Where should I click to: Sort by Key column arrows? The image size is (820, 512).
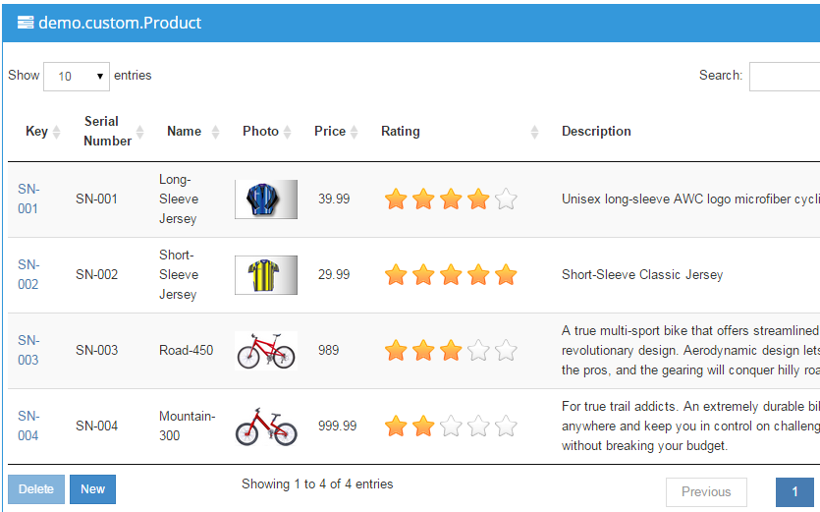pyautogui.click(x=57, y=132)
